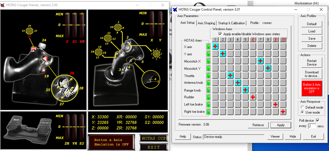Open Help in the Control Panel

[183, 136]
